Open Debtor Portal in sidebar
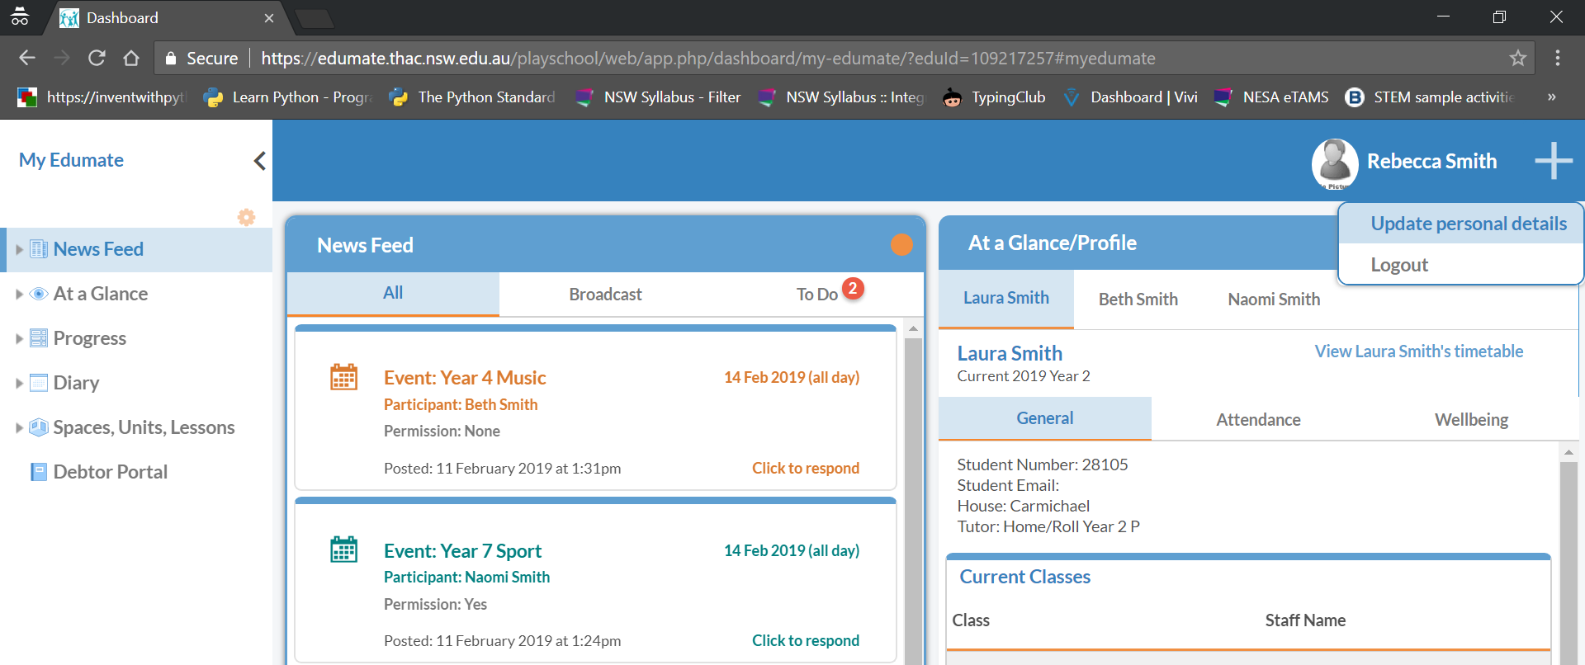The image size is (1585, 665). pyautogui.click(x=111, y=472)
